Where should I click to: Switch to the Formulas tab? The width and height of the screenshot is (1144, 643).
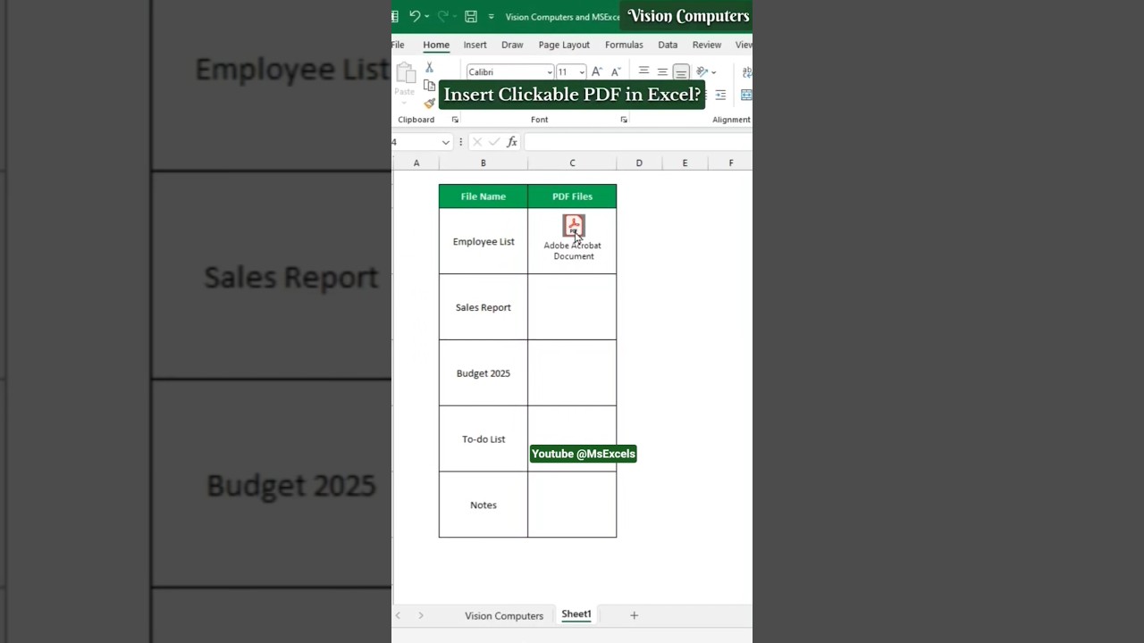pos(624,45)
